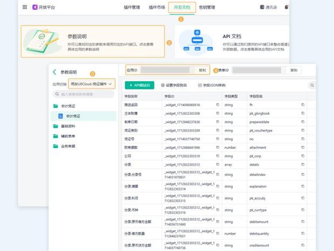Switch to the 密钥管理 tab
This screenshot has height=251, width=334.
point(207,8)
